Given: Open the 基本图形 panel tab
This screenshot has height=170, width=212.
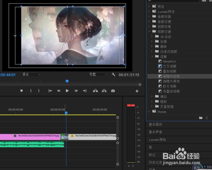Looking at the screenshot, I should pyautogui.click(x=156, y=125).
